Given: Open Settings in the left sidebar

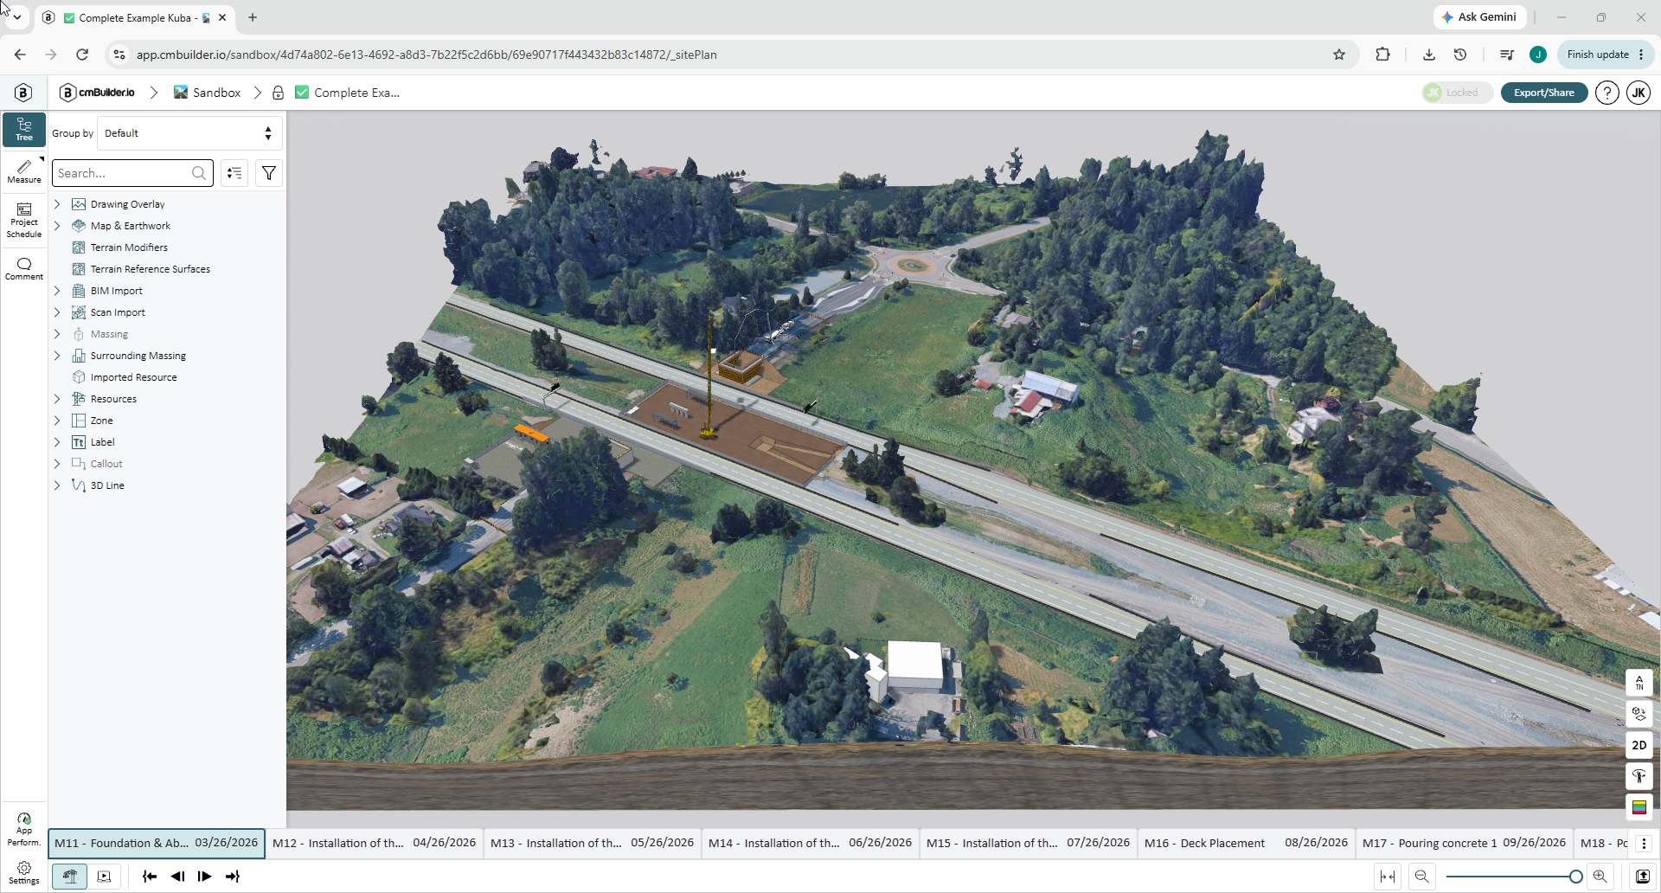Looking at the screenshot, I should (x=24, y=872).
